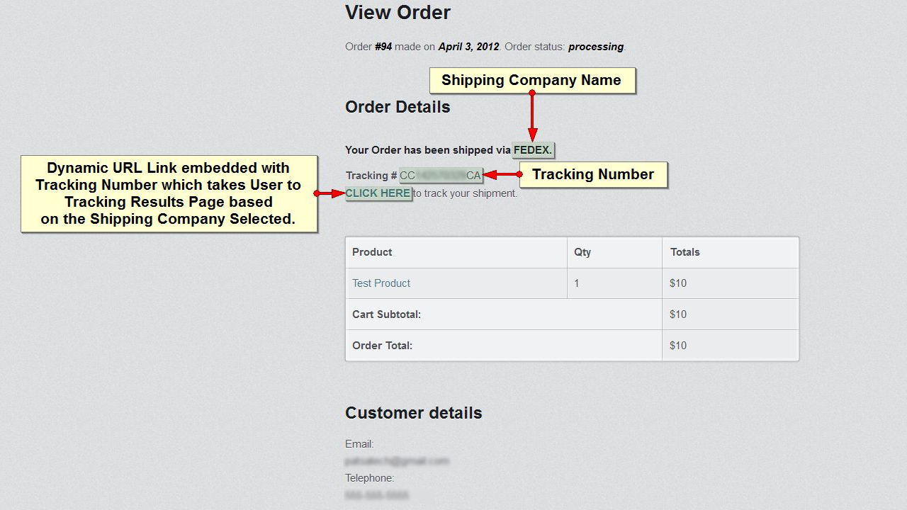Click the Product column header

pos(371,252)
